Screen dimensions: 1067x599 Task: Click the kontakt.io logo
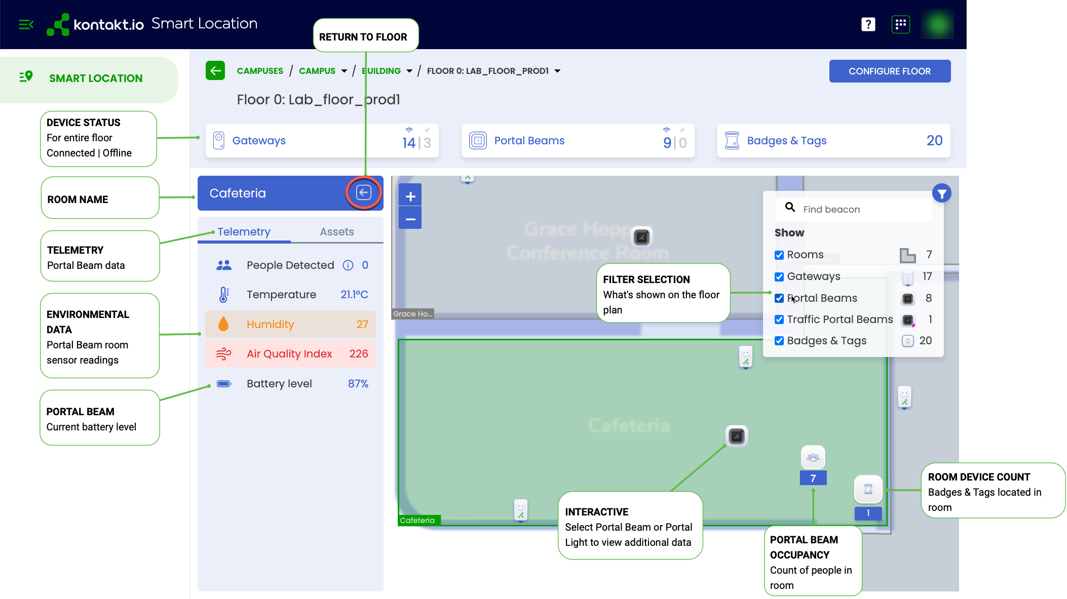click(x=95, y=24)
